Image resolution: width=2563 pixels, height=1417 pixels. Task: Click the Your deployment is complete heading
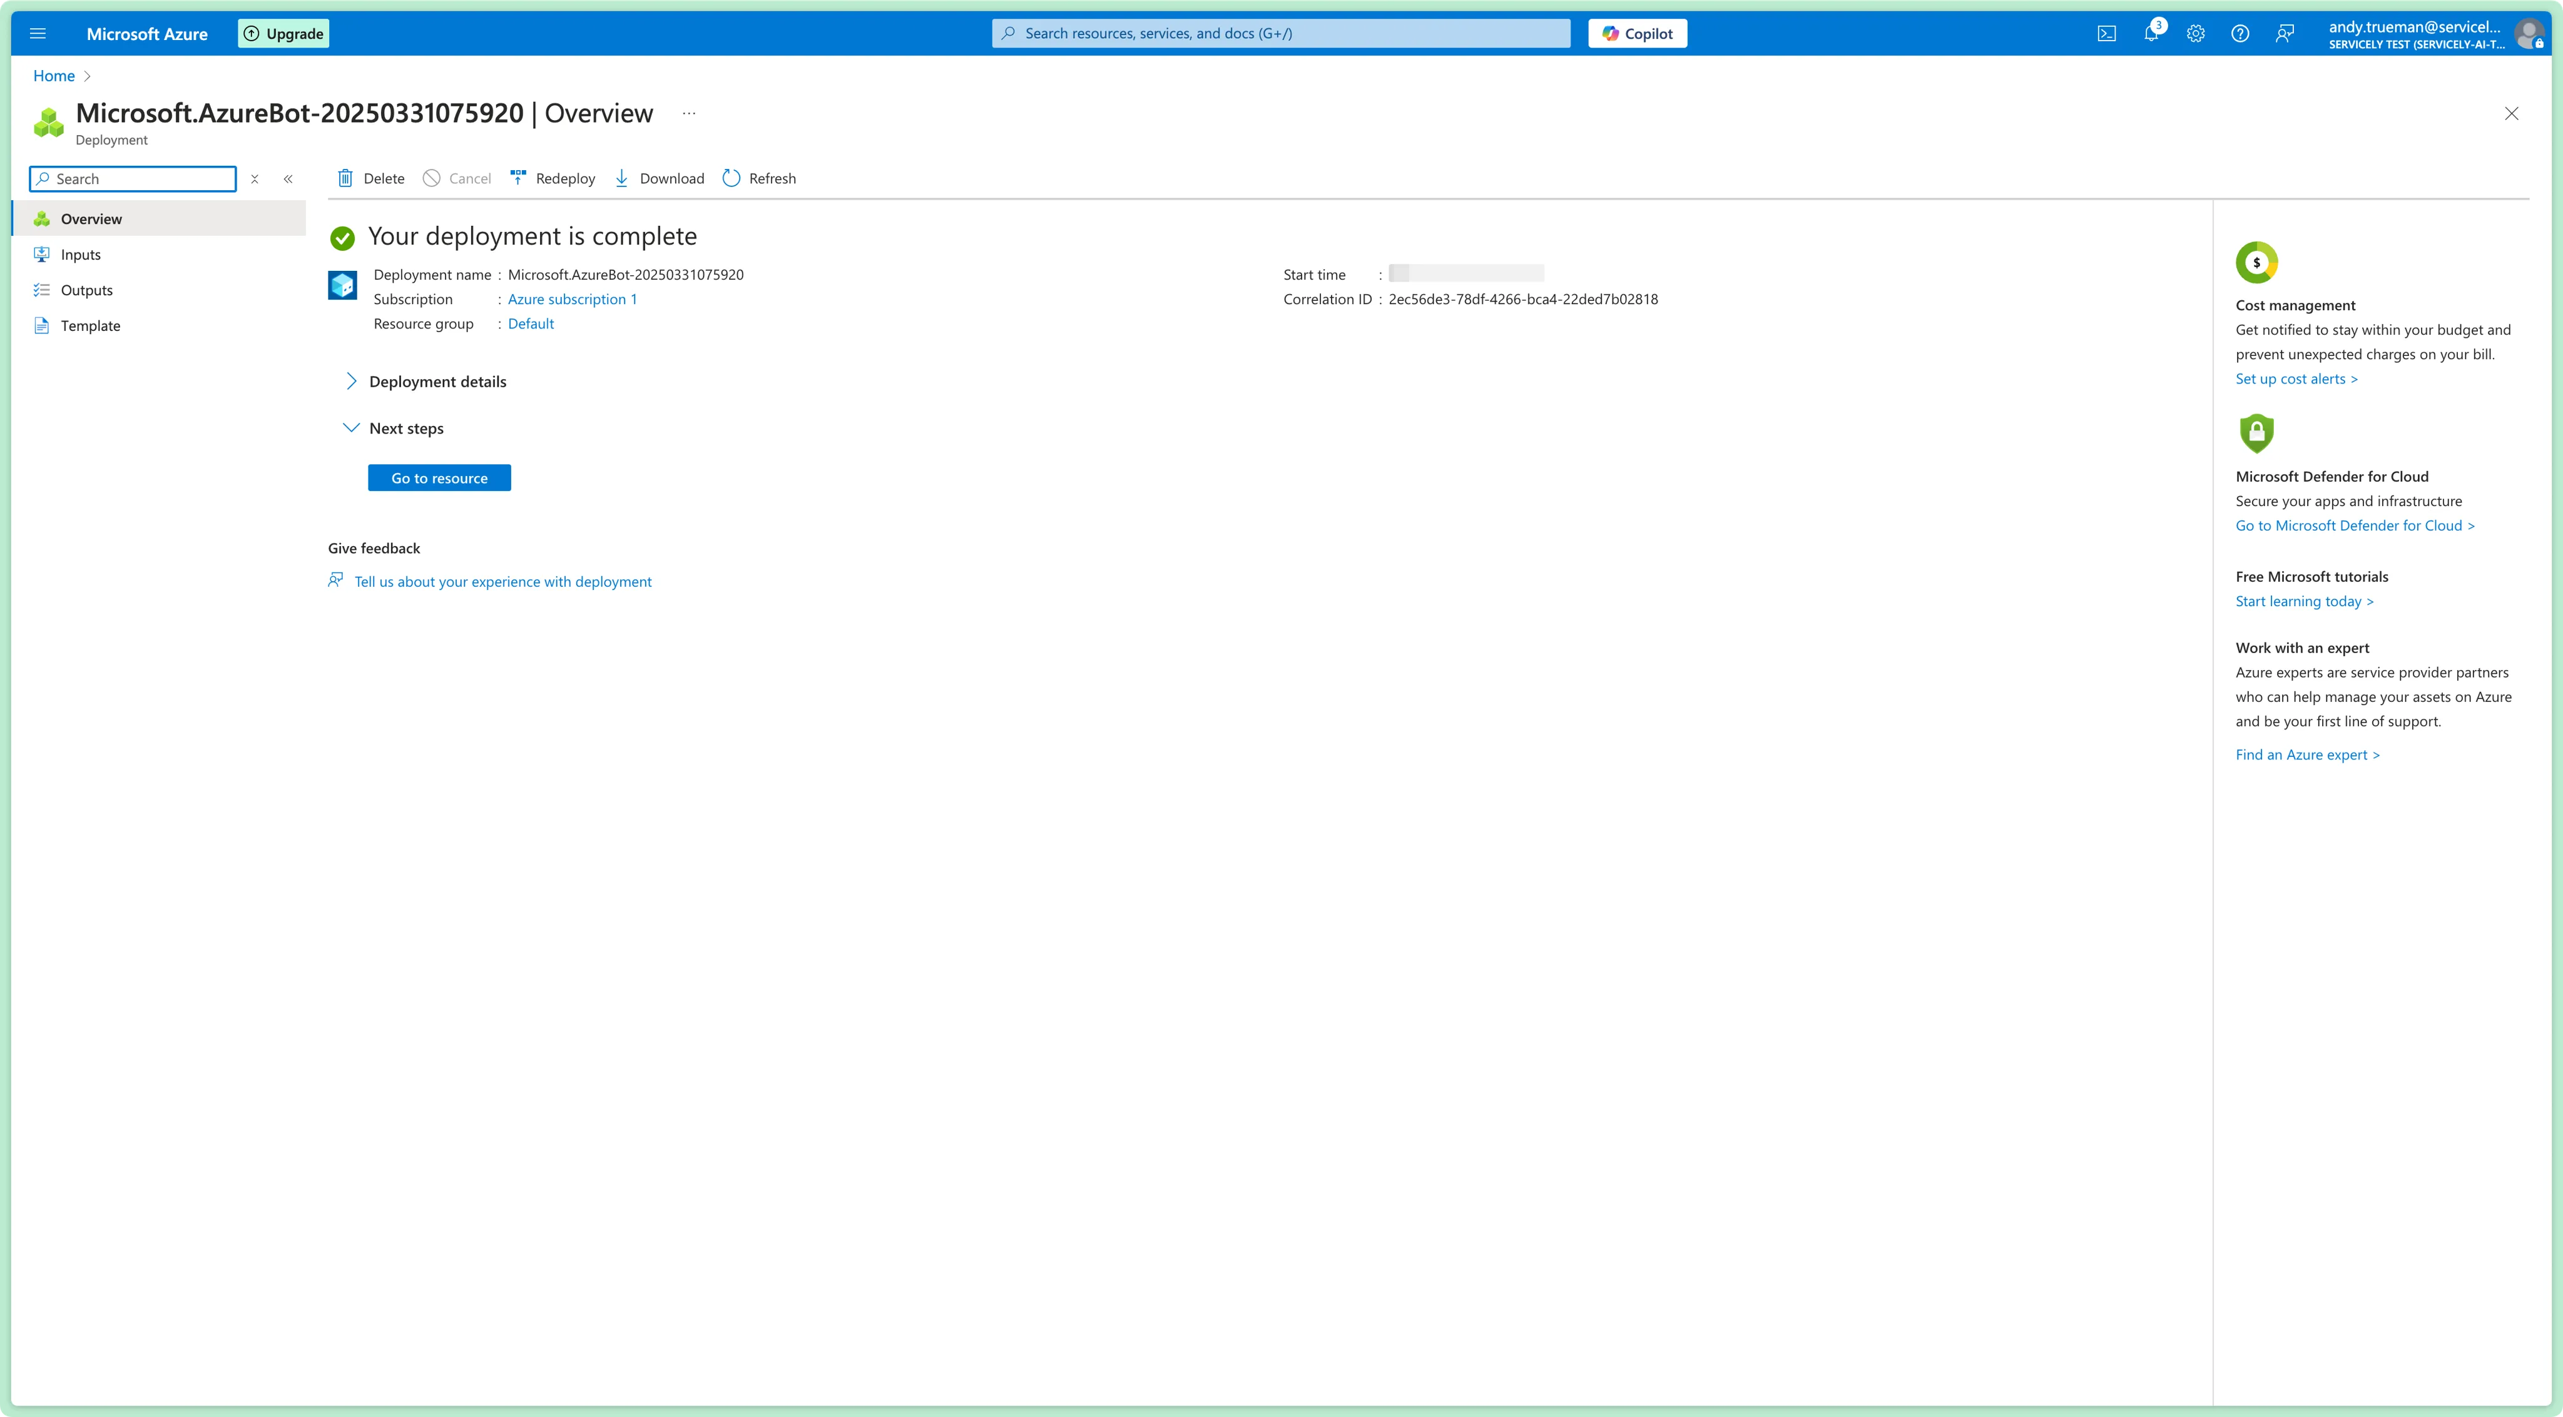coord(532,237)
